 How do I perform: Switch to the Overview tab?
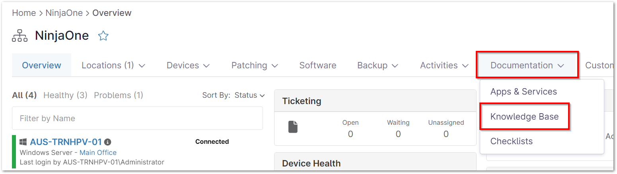pyautogui.click(x=42, y=66)
